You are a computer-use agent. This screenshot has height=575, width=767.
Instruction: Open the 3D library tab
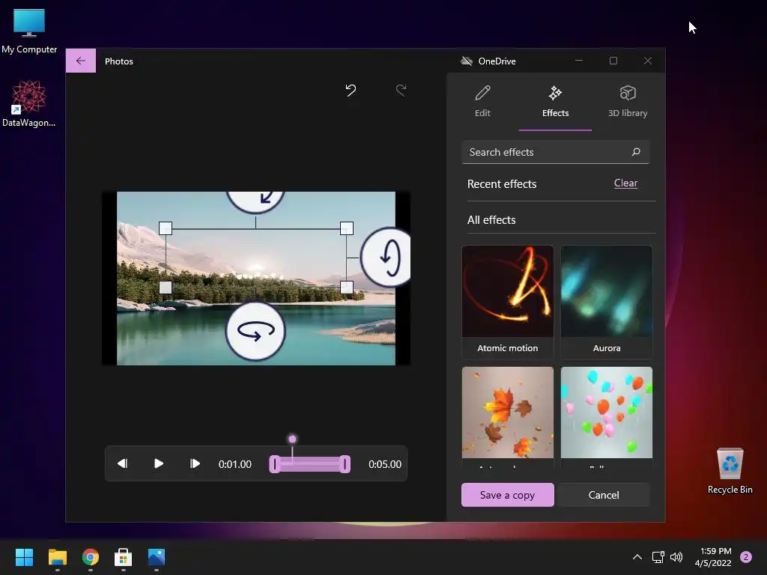(628, 102)
